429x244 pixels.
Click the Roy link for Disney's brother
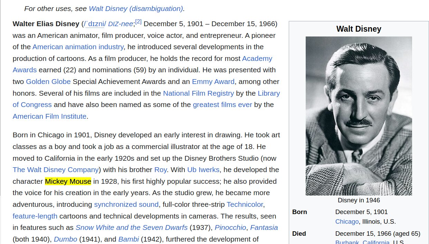160,170
